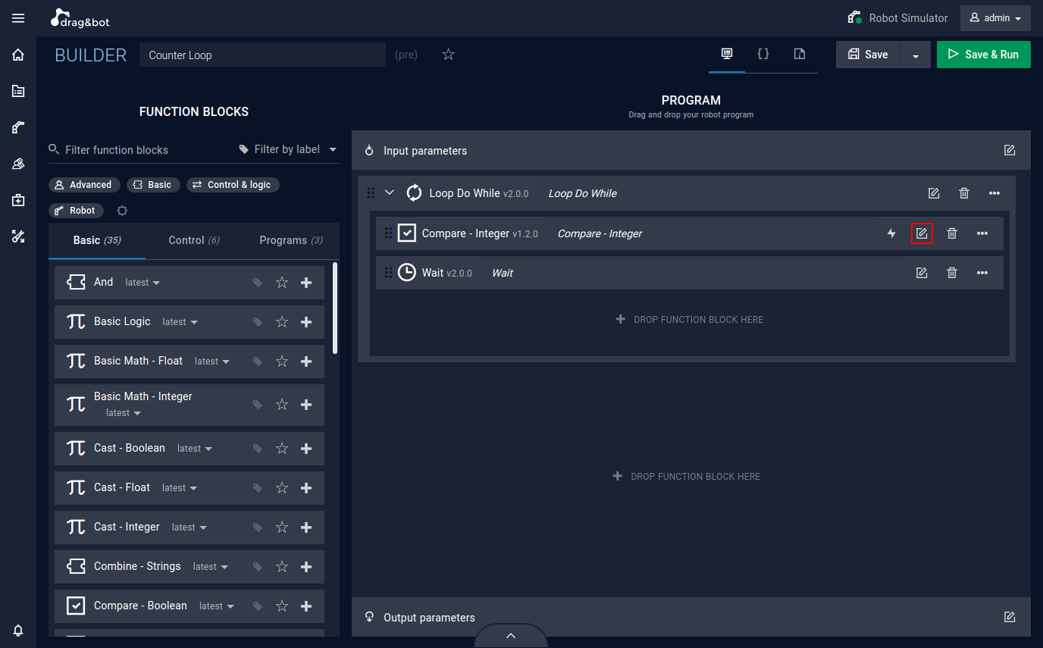Switch to the Programs tab
The height and width of the screenshot is (648, 1043).
291,240
